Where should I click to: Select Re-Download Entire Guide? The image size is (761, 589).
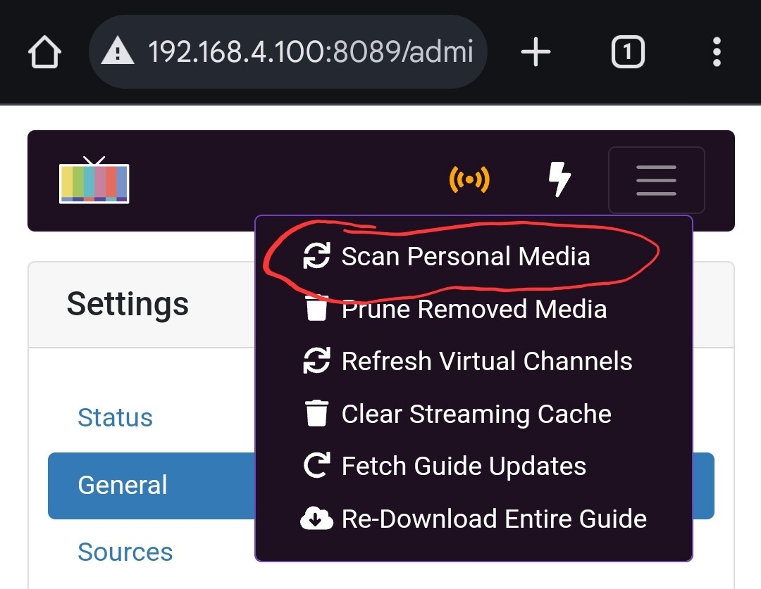point(493,519)
